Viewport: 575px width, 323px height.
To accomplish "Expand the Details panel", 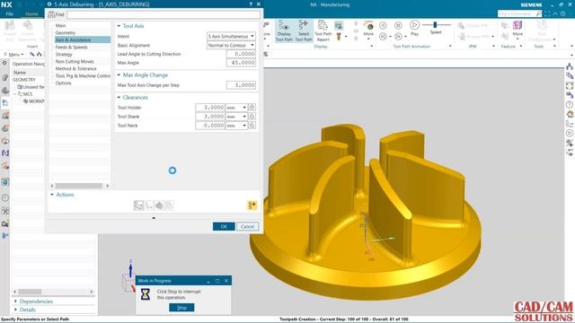I will point(15,310).
